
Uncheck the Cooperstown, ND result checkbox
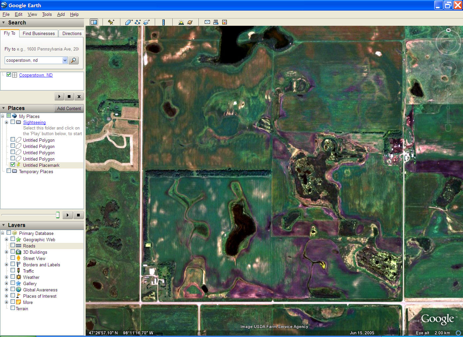tap(9, 75)
